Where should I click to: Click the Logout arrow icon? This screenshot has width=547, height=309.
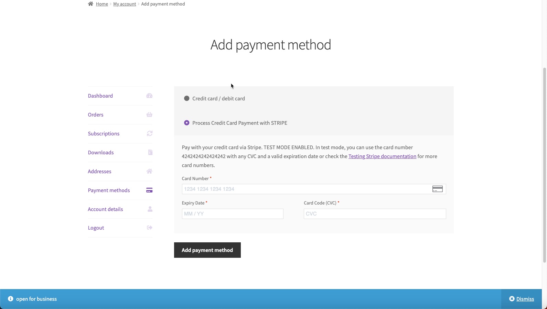150,228
